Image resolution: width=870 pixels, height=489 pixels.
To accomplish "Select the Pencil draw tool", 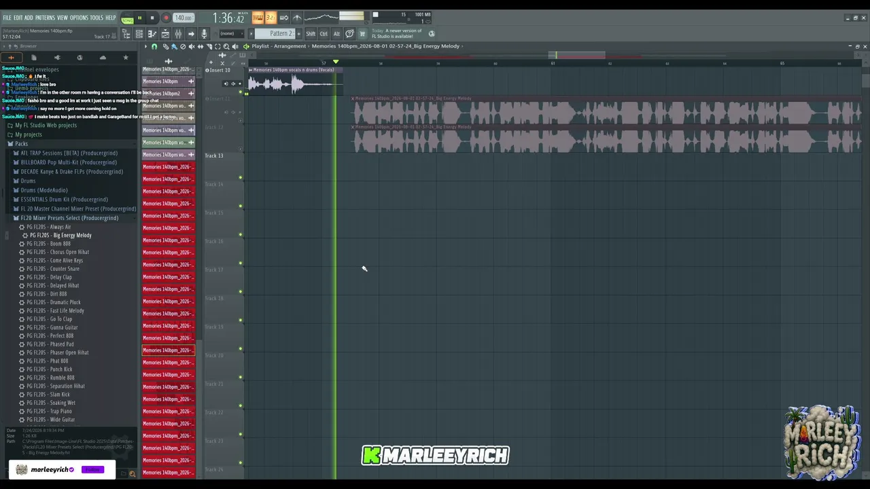I will click(165, 46).
